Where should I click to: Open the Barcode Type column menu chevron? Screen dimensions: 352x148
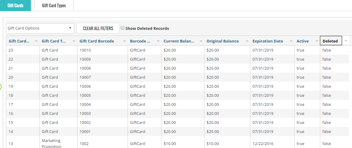tap(158, 41)
